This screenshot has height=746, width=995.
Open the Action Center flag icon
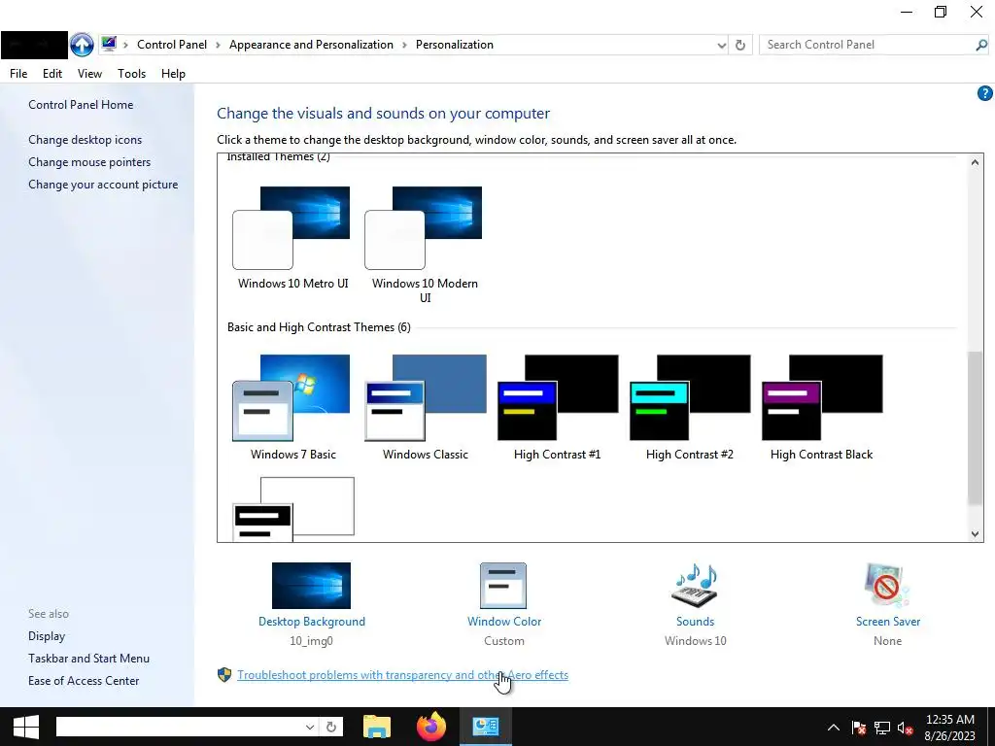[859, 728]
